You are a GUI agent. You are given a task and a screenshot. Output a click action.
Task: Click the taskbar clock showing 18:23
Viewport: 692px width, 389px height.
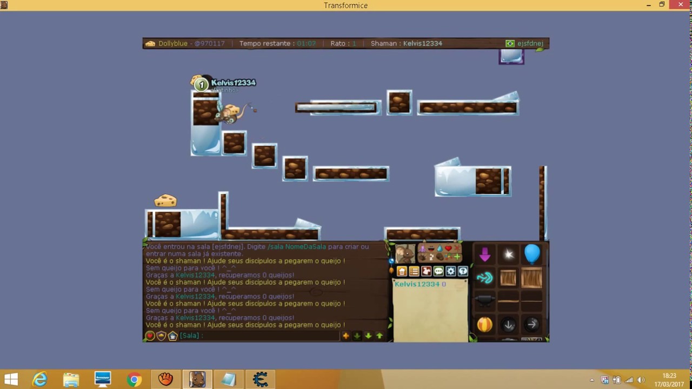669,379
